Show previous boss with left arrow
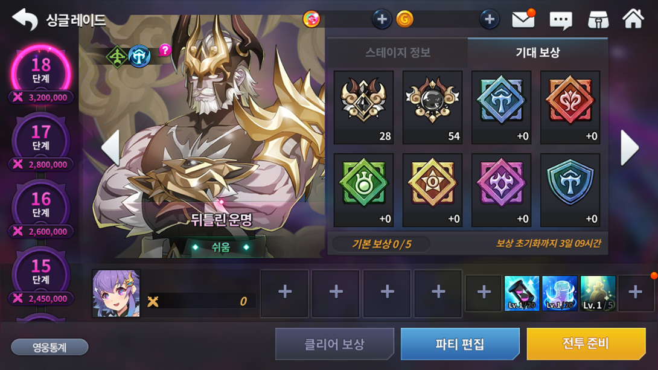The image size is (658, 370). click(111, 147)
